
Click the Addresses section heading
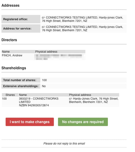10,5
